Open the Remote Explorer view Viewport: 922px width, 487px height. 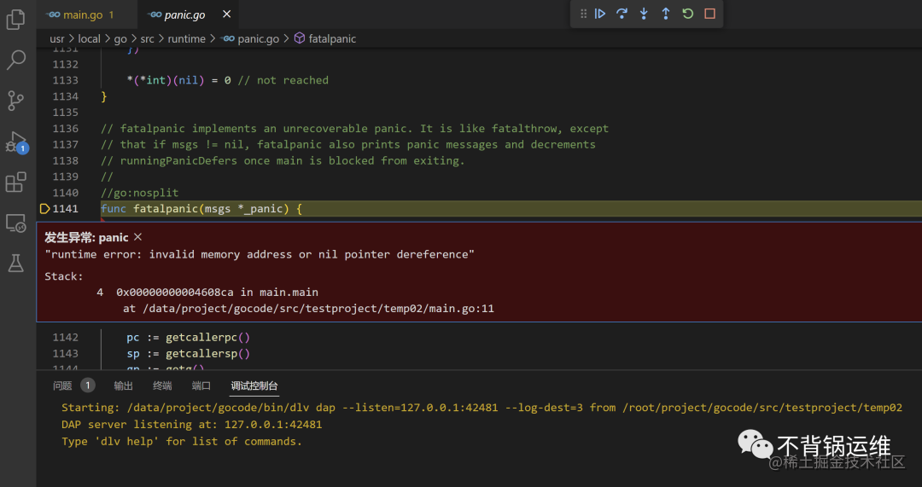tap(15, 223)
